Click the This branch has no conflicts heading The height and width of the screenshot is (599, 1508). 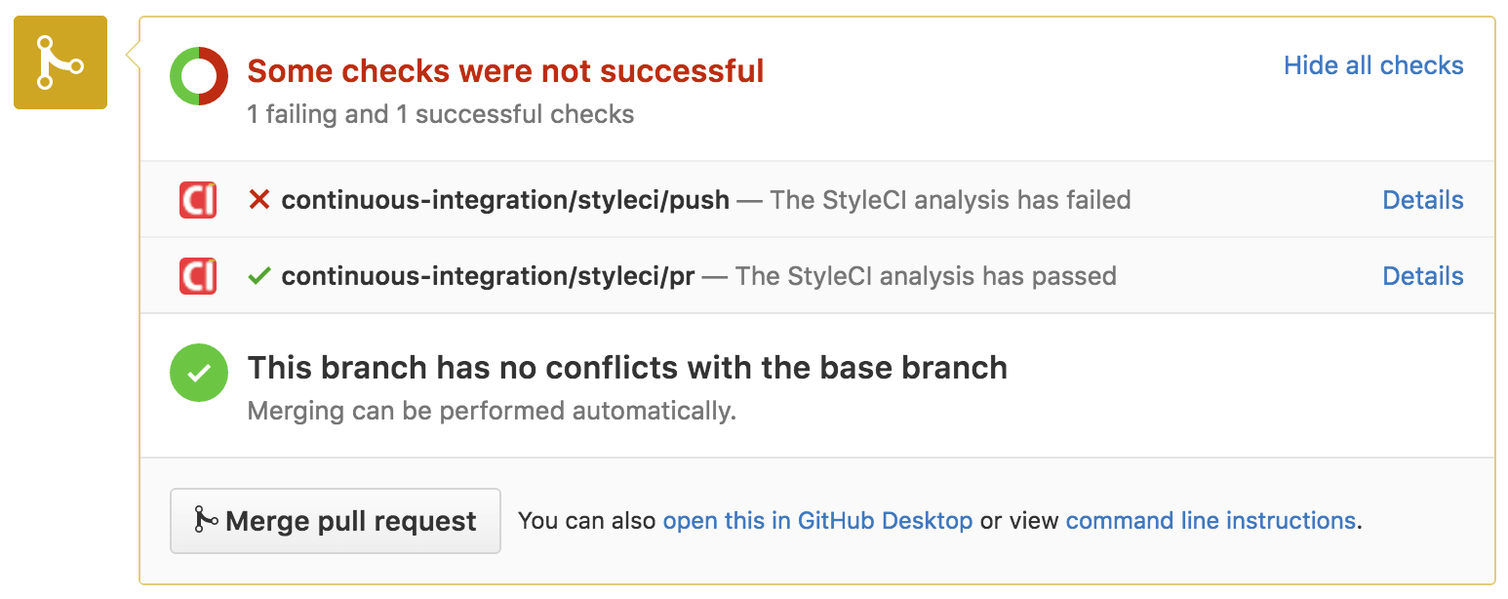tap(627, 368)
